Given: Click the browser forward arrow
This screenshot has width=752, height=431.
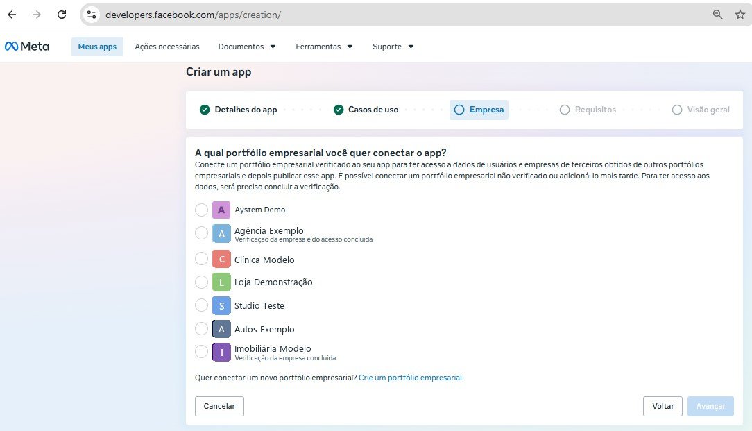Looking at the screenshot, I should point(37,15).
